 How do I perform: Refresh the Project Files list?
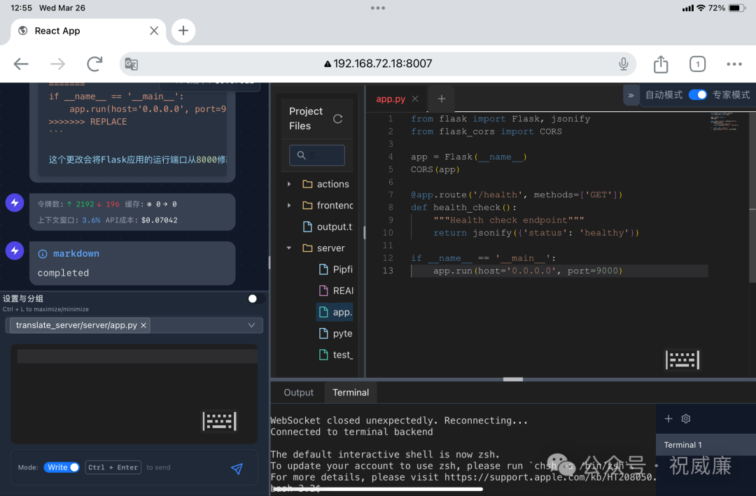tap(337, 118)
